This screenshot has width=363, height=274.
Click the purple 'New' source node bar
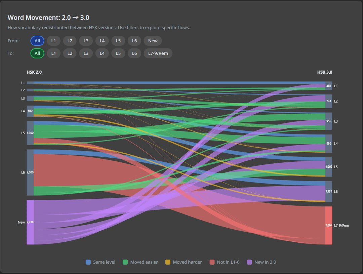point(30,222)
